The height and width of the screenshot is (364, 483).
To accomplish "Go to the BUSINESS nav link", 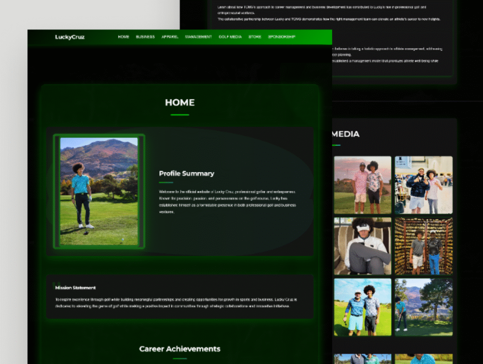I will 145,37.
